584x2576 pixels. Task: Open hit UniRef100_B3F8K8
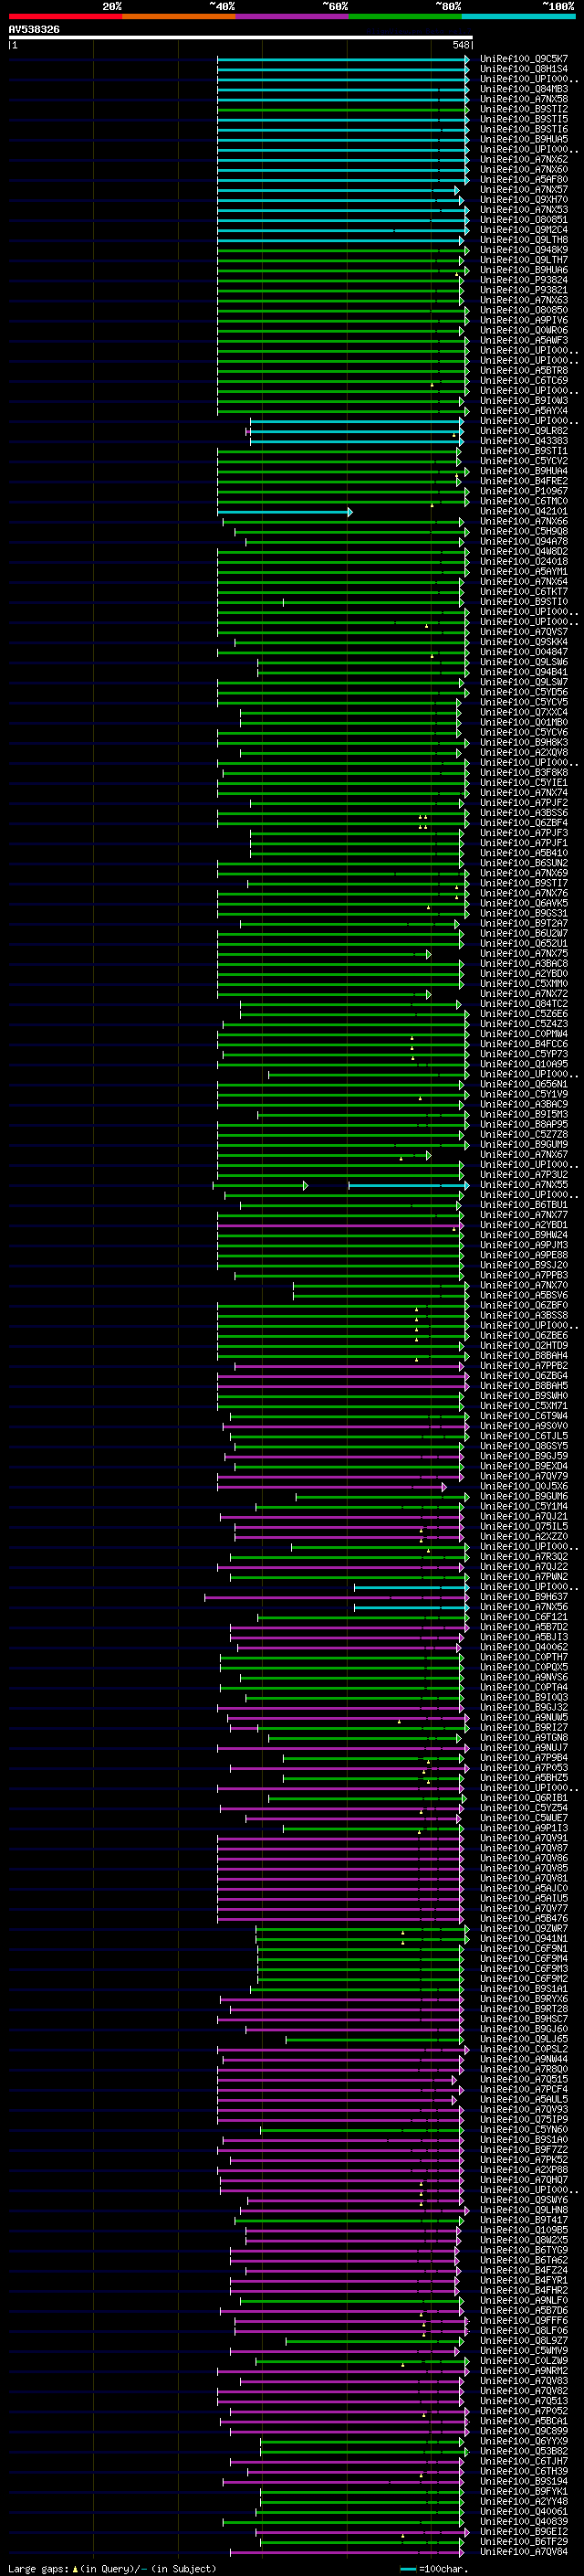click(524, 773)
